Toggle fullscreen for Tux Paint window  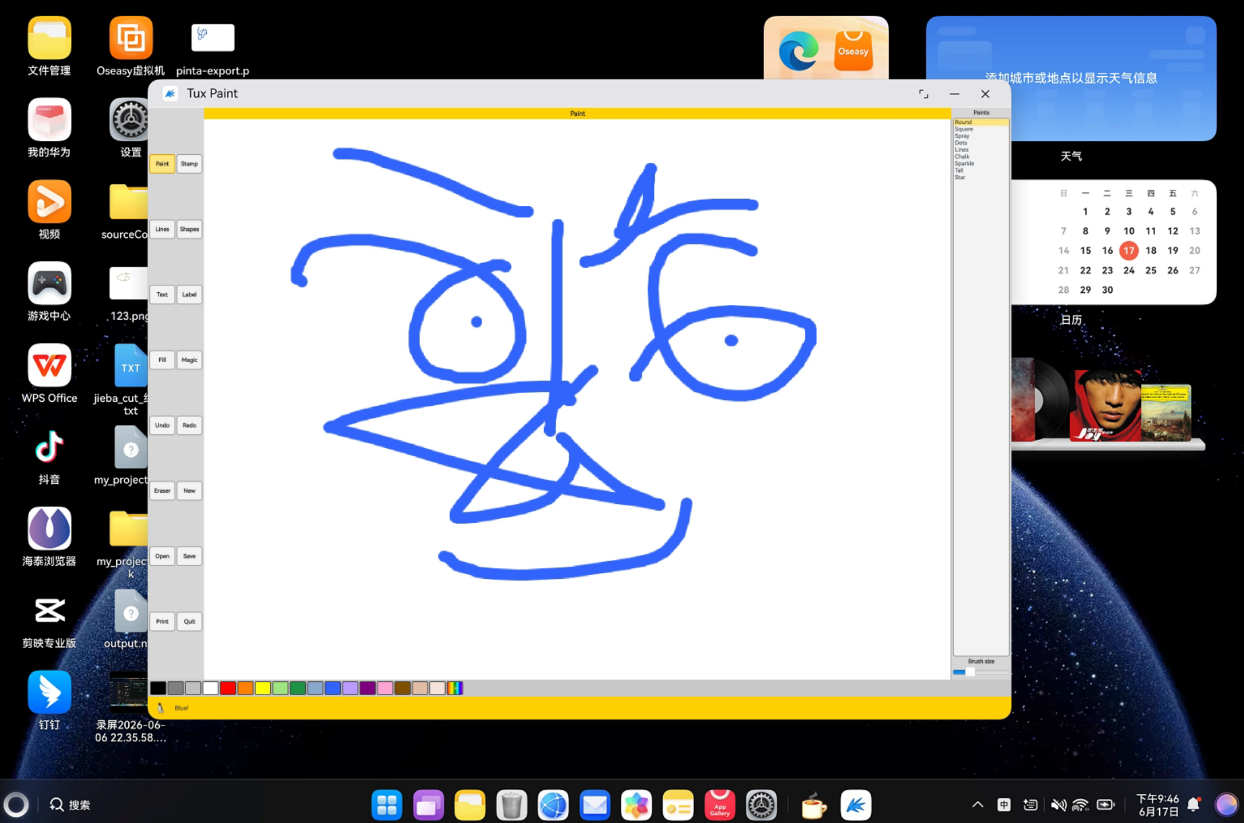[x=923, y=94]
